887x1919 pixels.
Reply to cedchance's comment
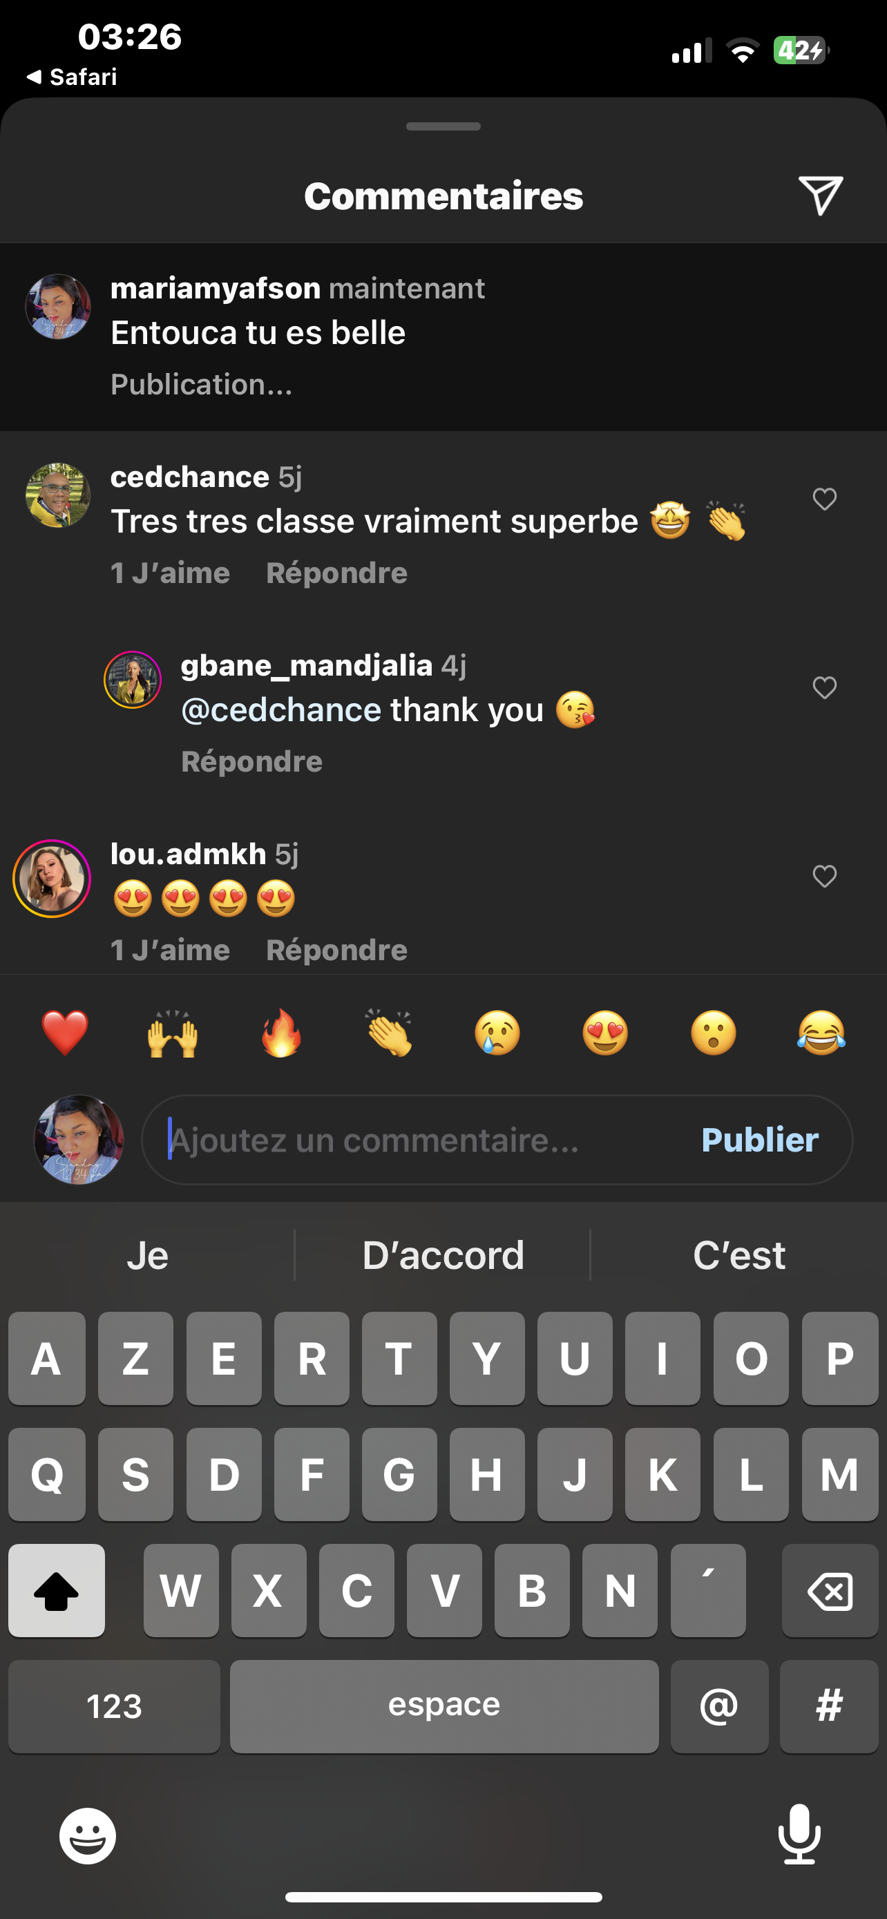point(336,573)
